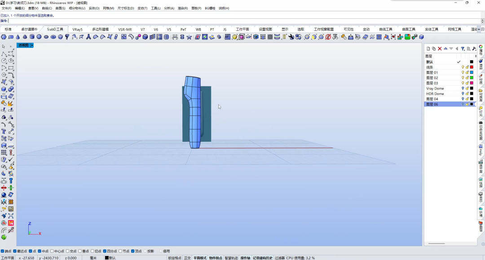Toggle the 中点 osnap checkbox
Viewport: 485px width, 260px height.
(39, 251)
